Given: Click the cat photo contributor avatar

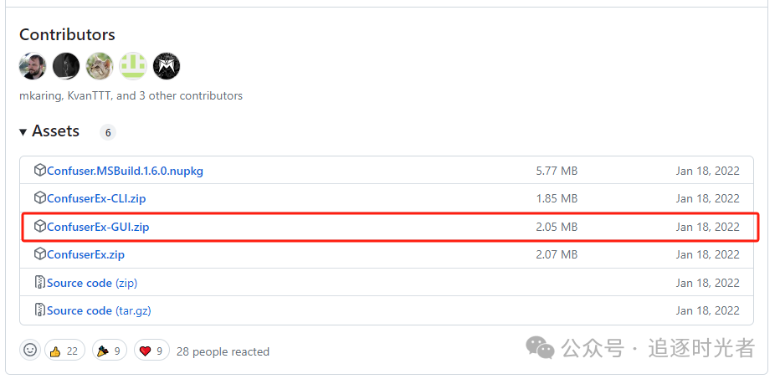Looking at the screenshot, I should 100,66.
